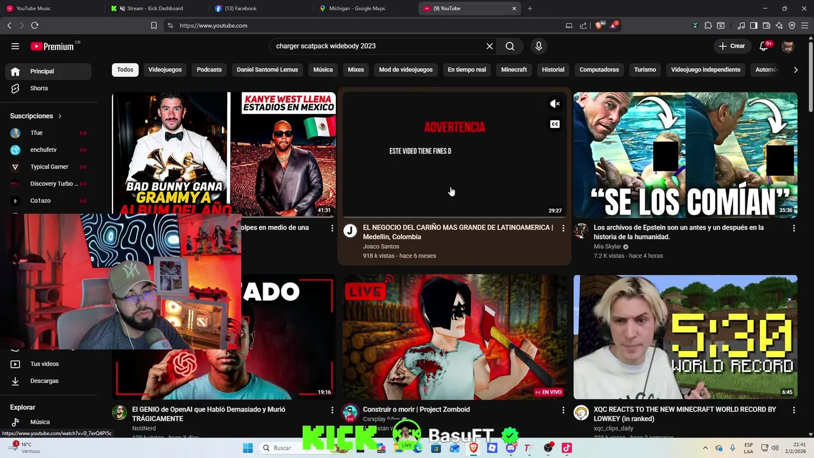Open enchufetv subscription channel
Screen dimensions: 814x458
click(x=48, y=150)
